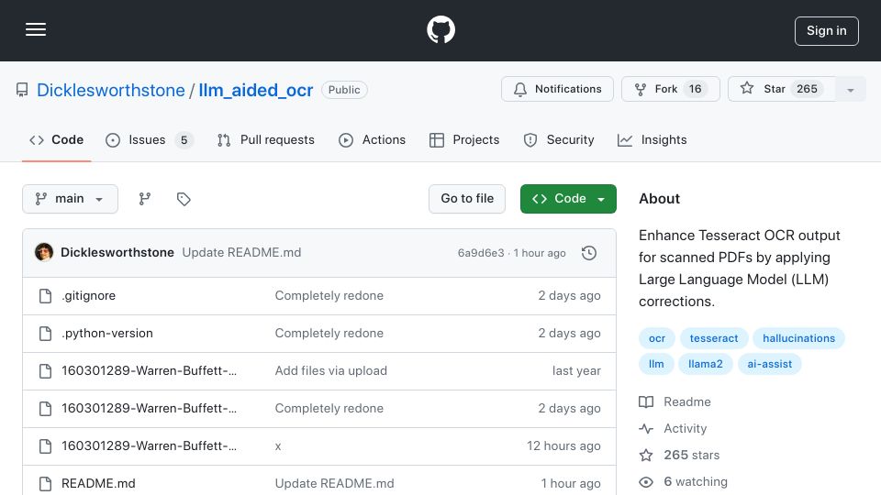Click the GitHub Octocat logo
The image size is (881, 495).
point(440,29)
